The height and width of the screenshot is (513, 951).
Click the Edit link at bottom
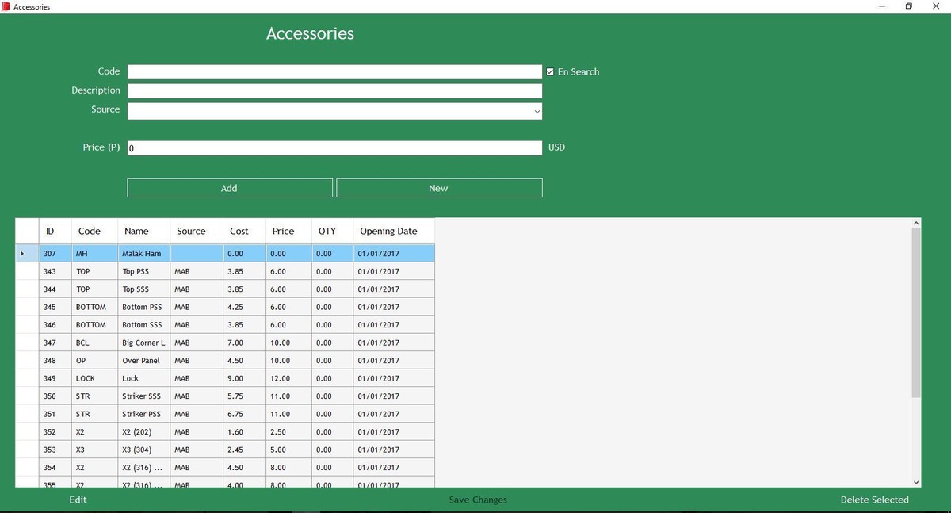point(78,500)
